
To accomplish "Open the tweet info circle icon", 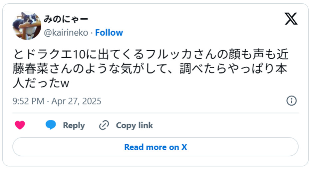I will click(291, 101).
